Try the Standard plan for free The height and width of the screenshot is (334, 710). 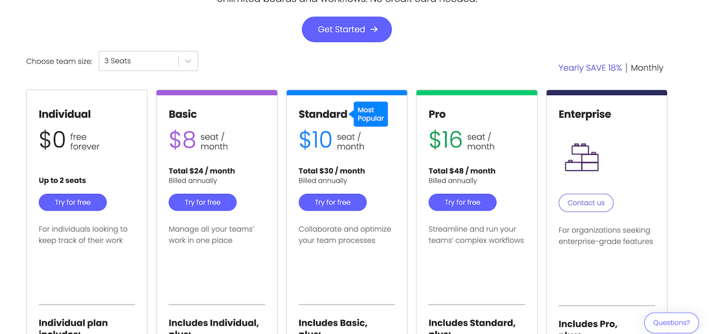[x=333, y=202]
